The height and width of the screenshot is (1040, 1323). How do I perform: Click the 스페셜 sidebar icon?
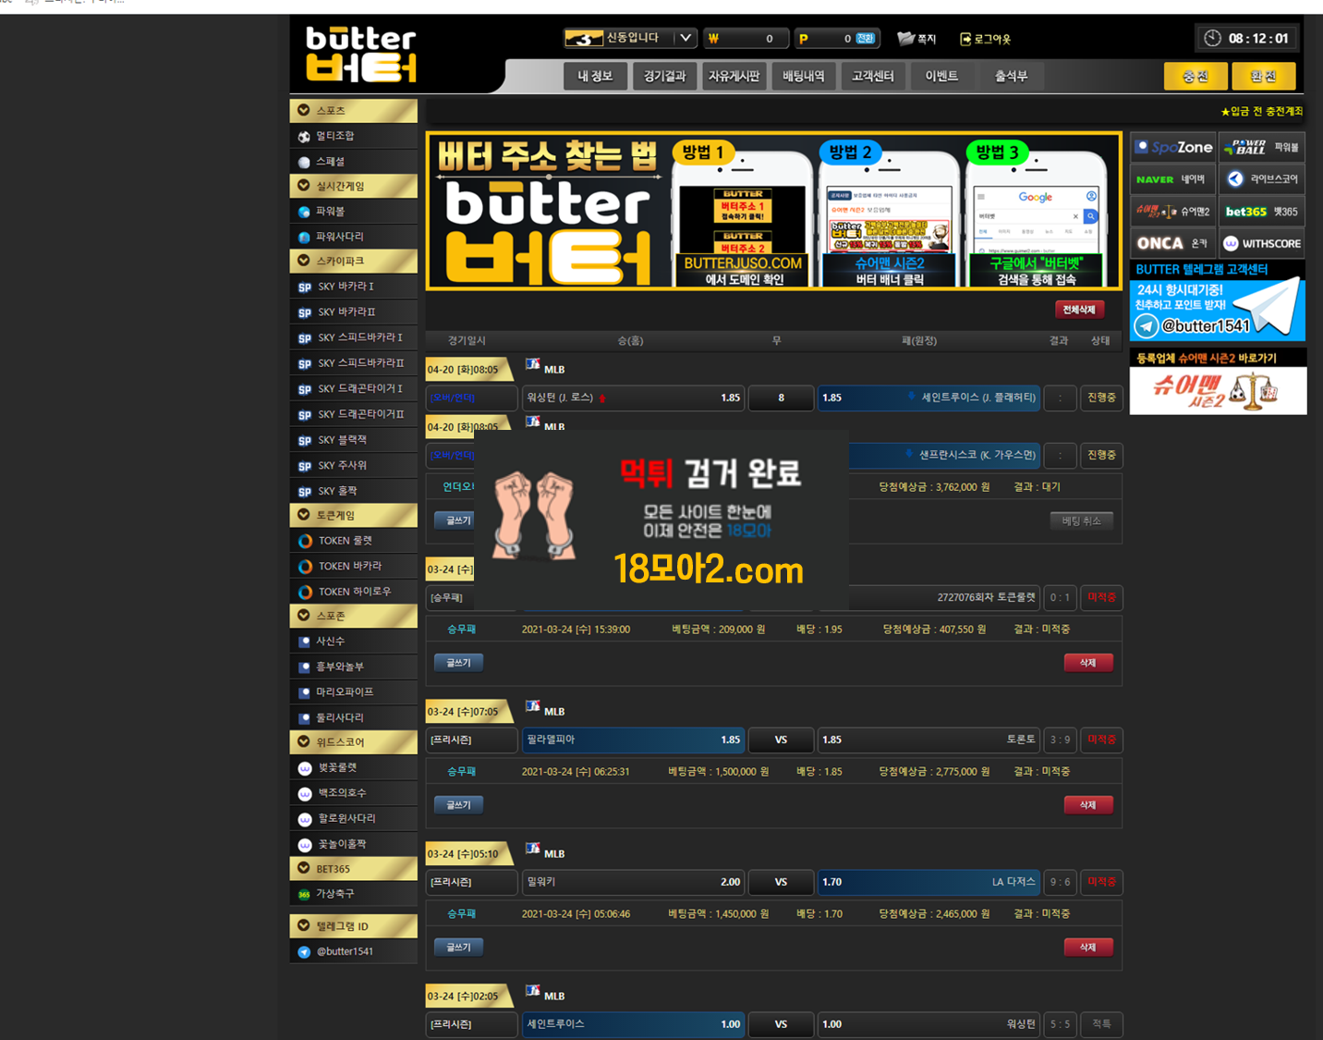pos(304,162)
